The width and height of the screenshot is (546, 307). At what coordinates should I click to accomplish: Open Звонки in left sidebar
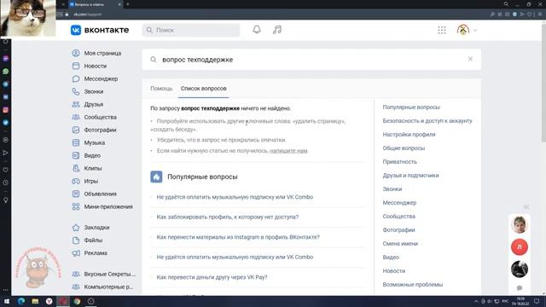[93, 91]
